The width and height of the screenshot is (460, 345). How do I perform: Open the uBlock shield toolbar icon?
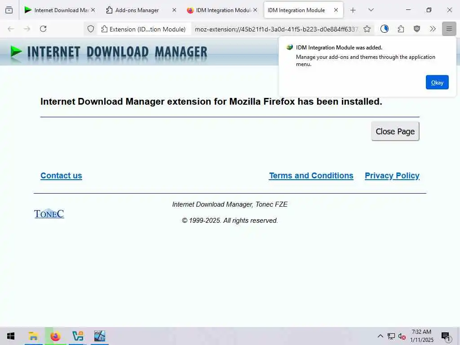click(416, 29)
